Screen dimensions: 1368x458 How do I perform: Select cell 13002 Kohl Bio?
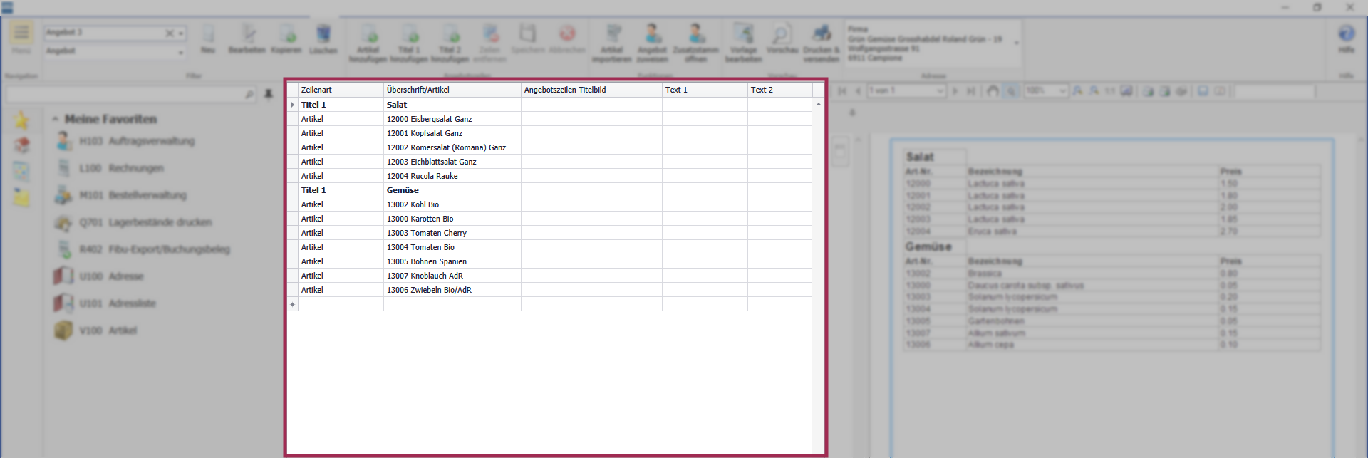point(452,204)
